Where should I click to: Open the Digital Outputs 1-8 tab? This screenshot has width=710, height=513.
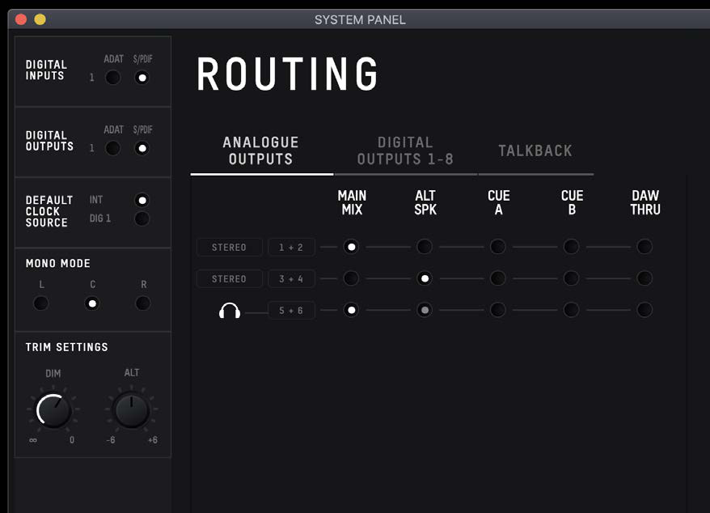click(x=405, y=151)
